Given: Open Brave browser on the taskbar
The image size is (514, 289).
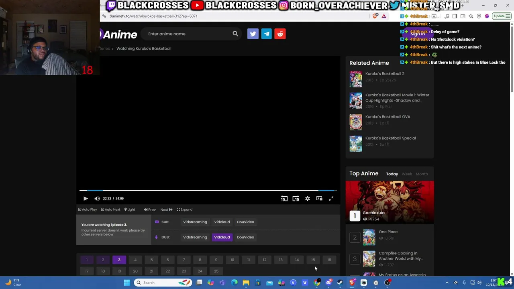Looking at the screenshot, I should point(352,283).
